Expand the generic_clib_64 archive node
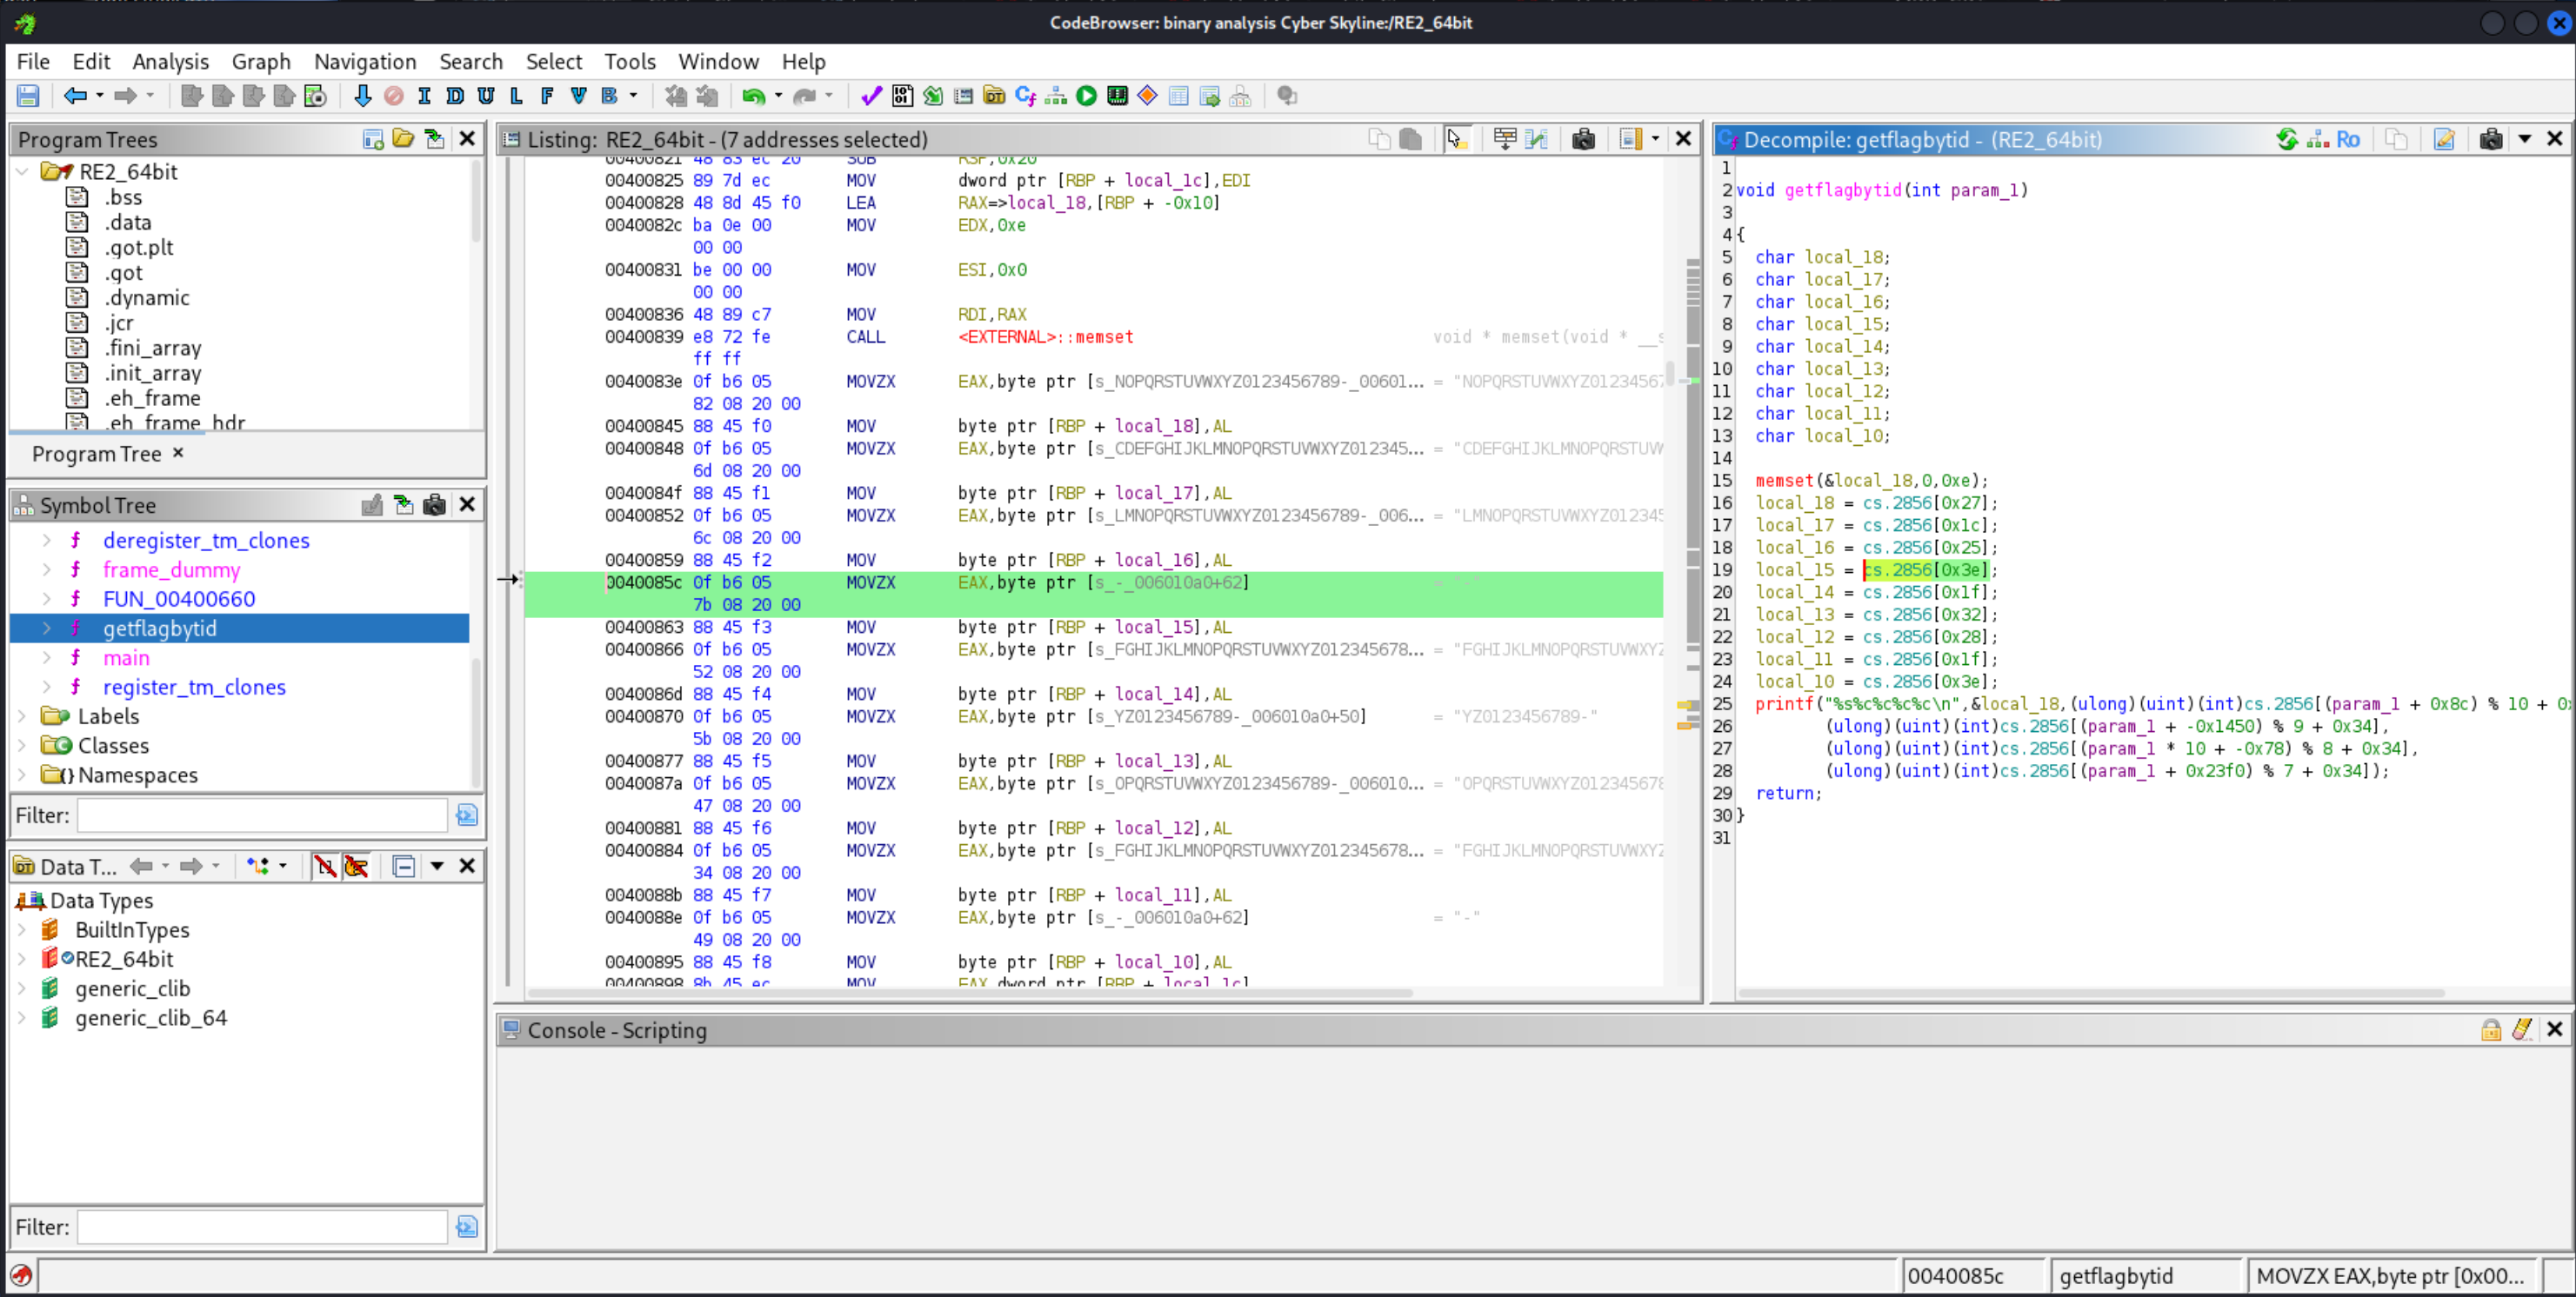The width and height of the screenshot is (2576, 1297). click(x=22, y=1017)
